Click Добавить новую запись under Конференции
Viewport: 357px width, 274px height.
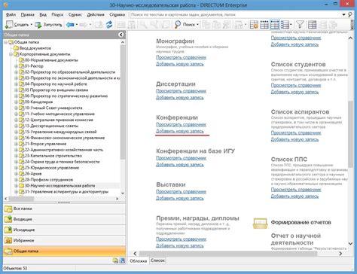point(180,131)
